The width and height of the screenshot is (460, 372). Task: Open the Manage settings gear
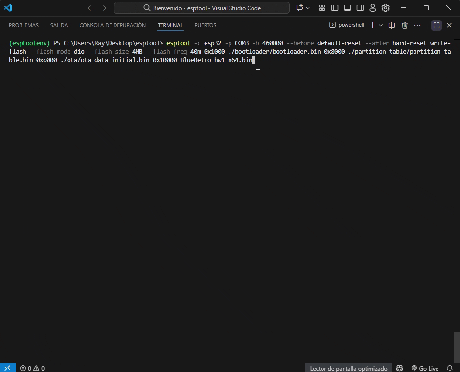[x=386, y=8]
